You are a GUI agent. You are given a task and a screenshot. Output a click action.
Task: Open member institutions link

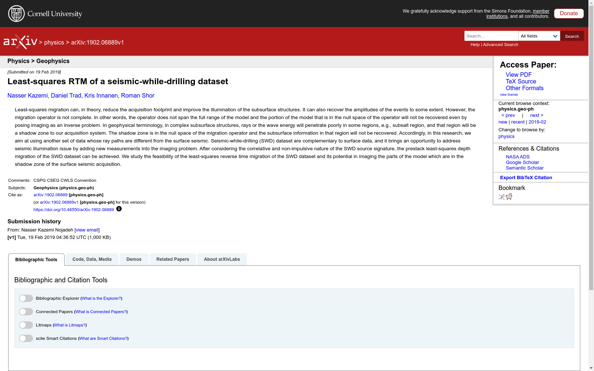518,14
